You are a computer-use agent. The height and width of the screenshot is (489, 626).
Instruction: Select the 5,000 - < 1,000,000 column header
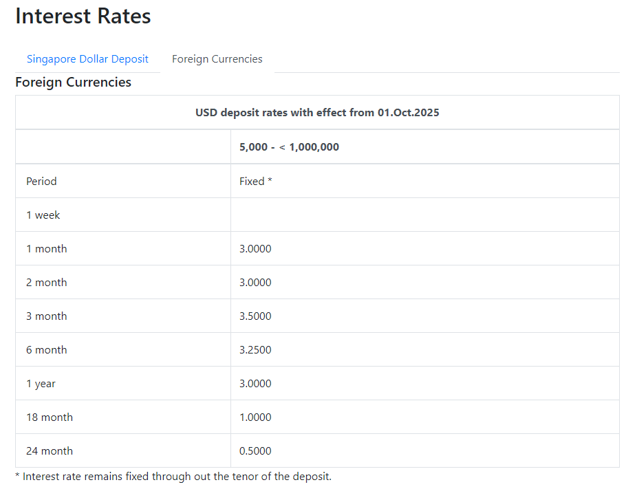pos(289,147)
